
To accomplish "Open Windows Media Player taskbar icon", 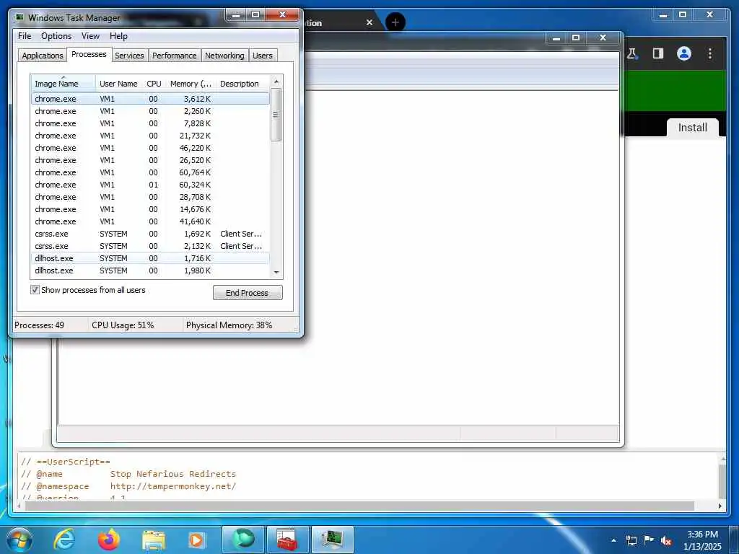I will 196,540.
